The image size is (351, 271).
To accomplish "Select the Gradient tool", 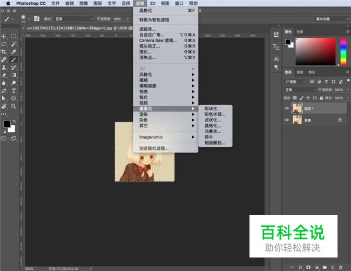I will [x=13, y=75].
